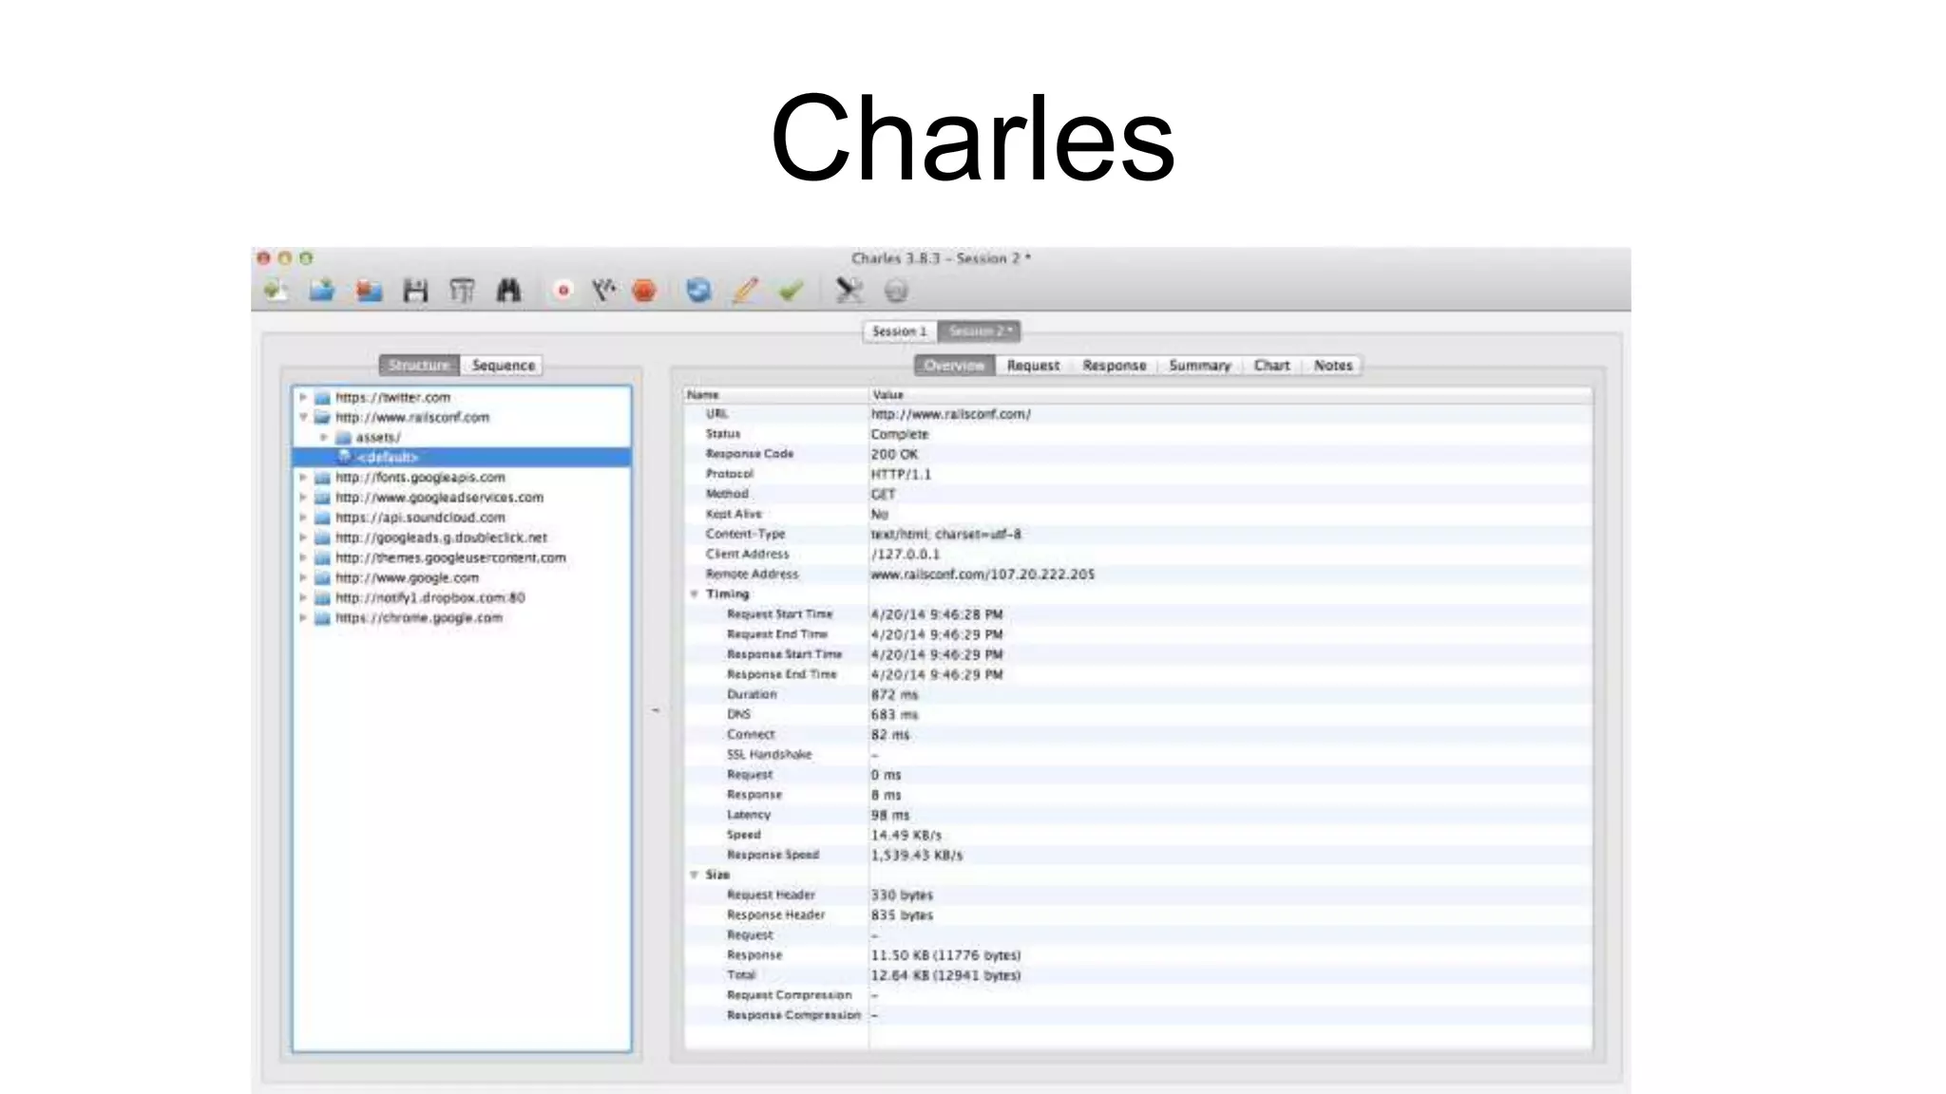
Task: Save the session with the floppy icon
Action: coord(415,291)
